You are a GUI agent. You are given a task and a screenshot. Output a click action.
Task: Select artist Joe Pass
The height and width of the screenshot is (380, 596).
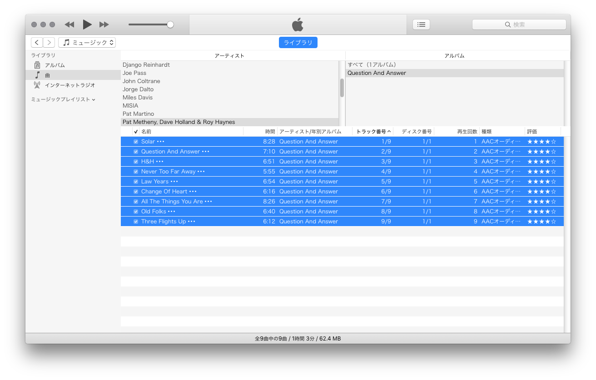click(x=229, y=73)
